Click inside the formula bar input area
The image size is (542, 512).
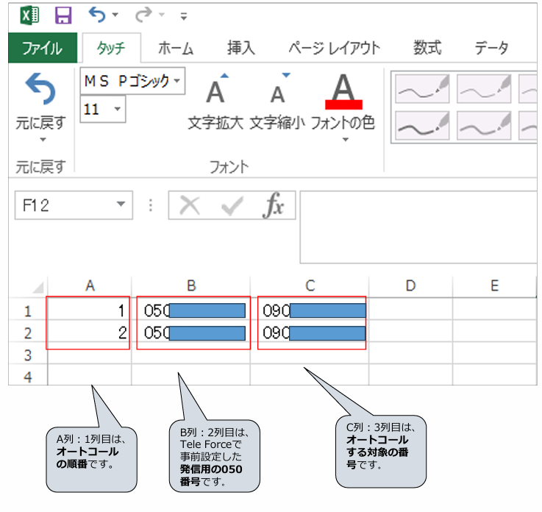tap(418, 227)
